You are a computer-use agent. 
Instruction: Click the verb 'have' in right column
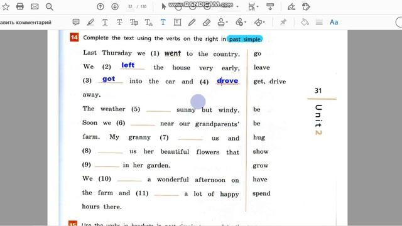point(260,180)
